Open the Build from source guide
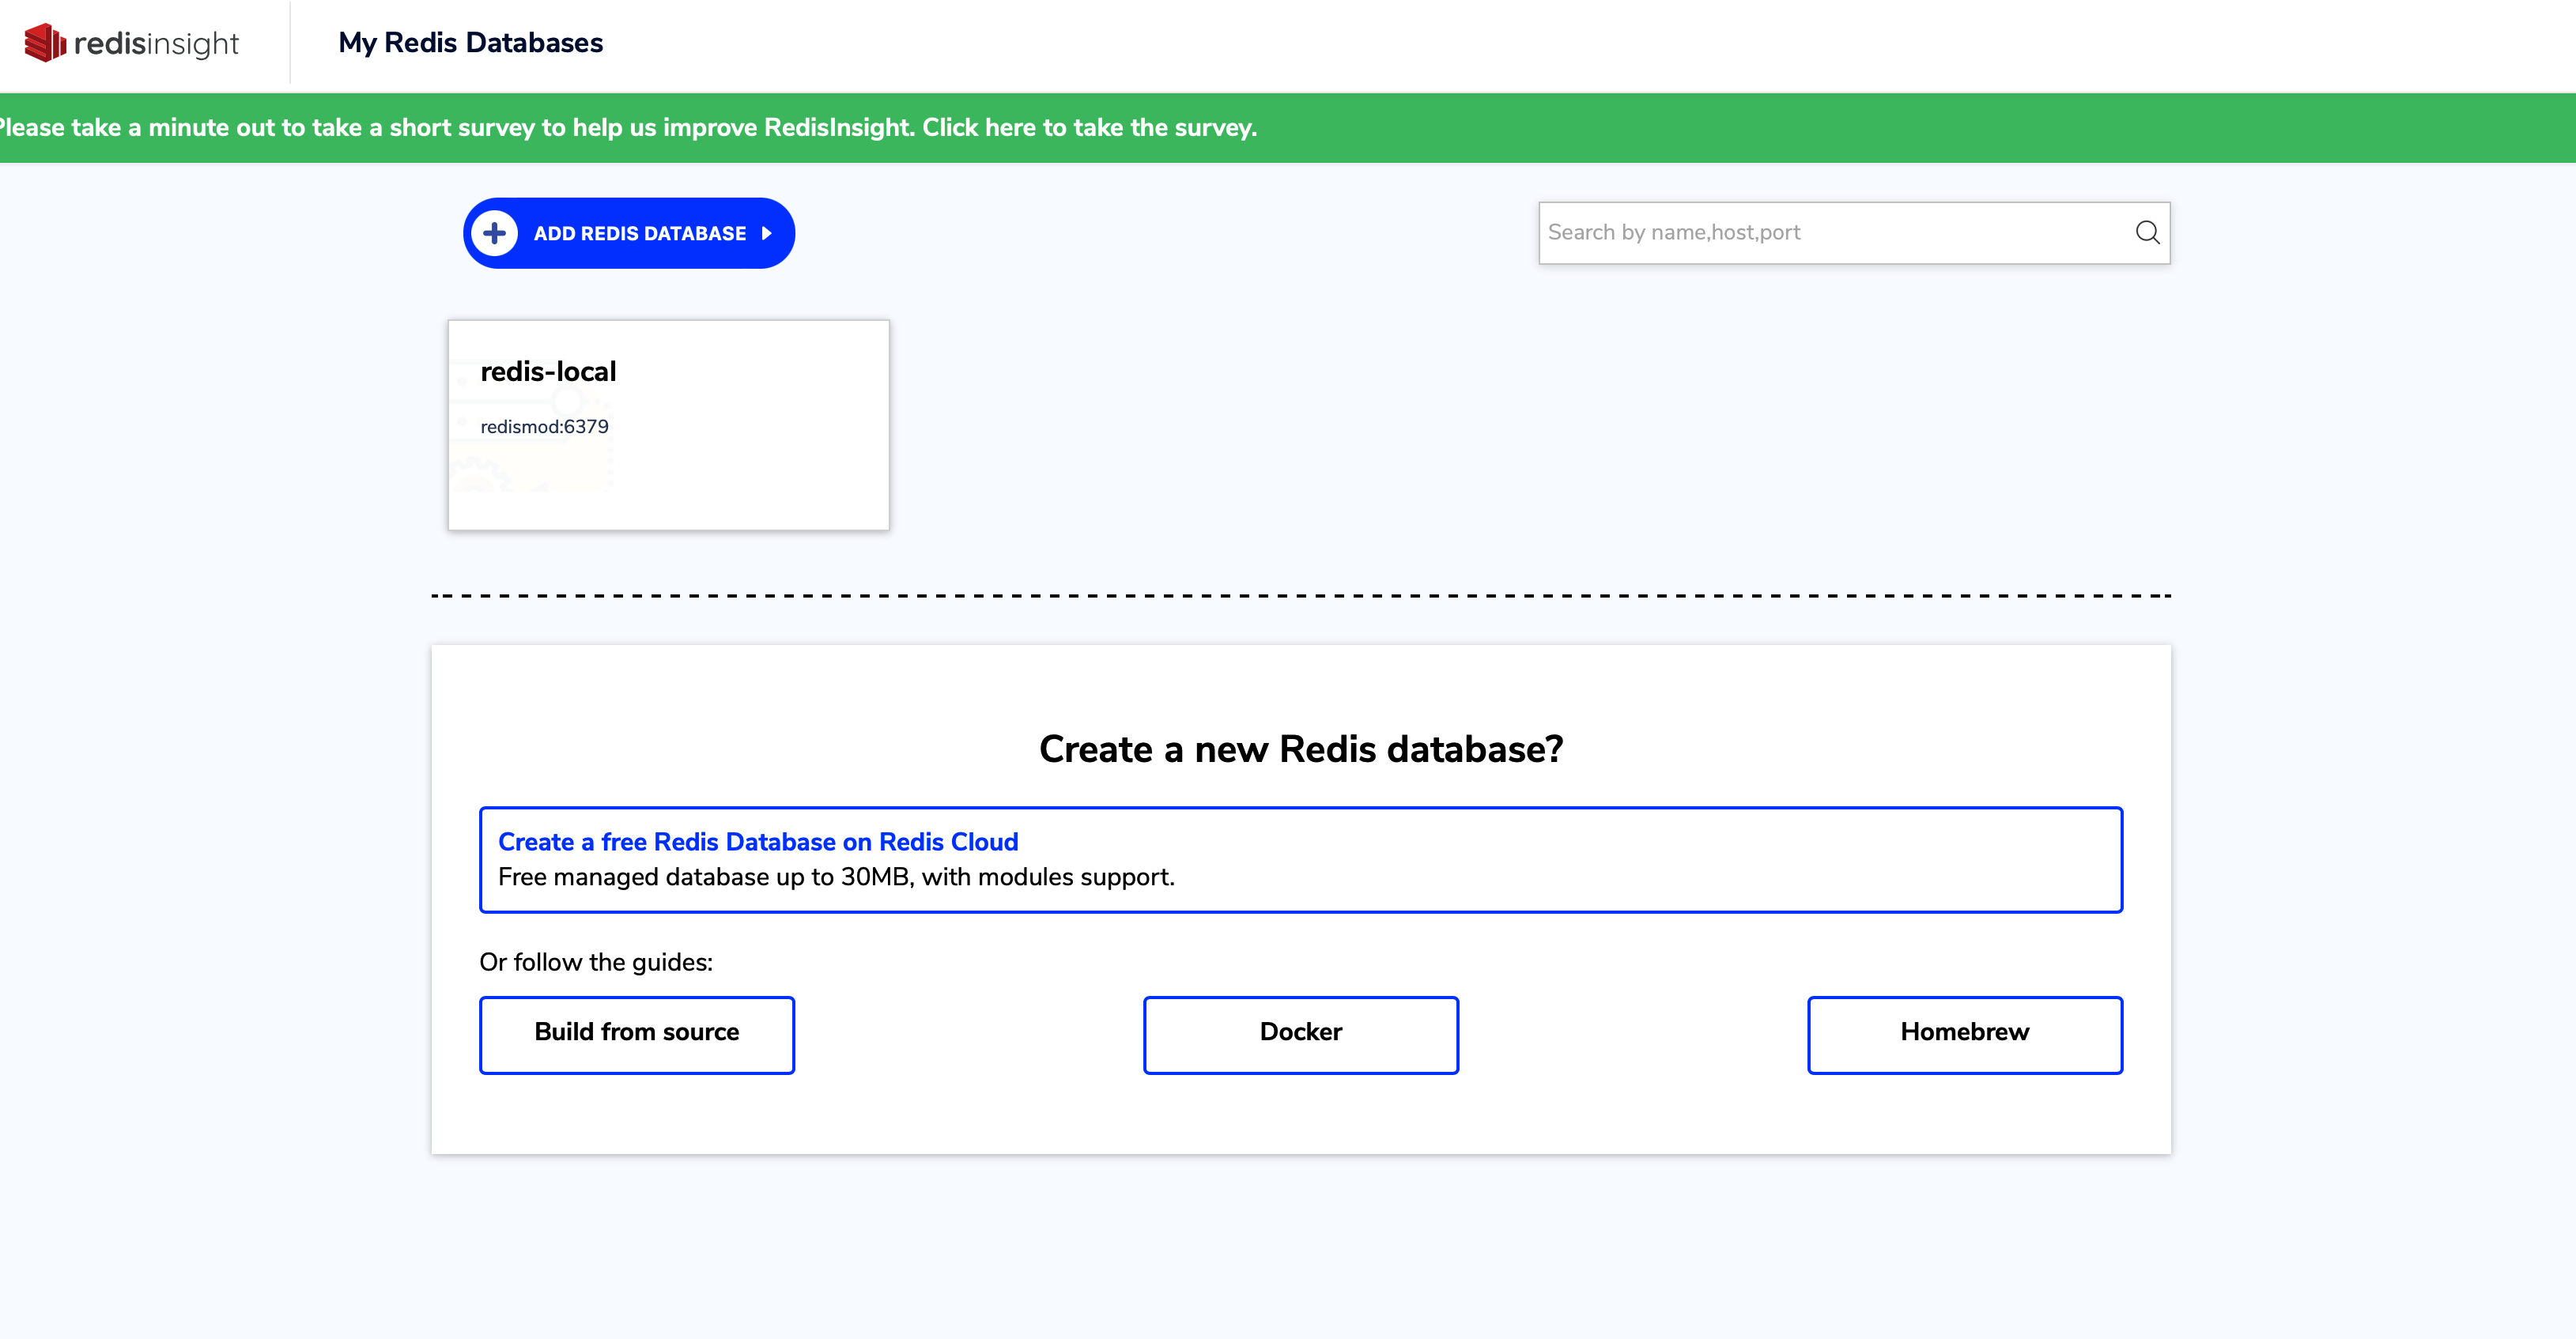This screenshot has width=2576, height=1339. click(636, 1033)
